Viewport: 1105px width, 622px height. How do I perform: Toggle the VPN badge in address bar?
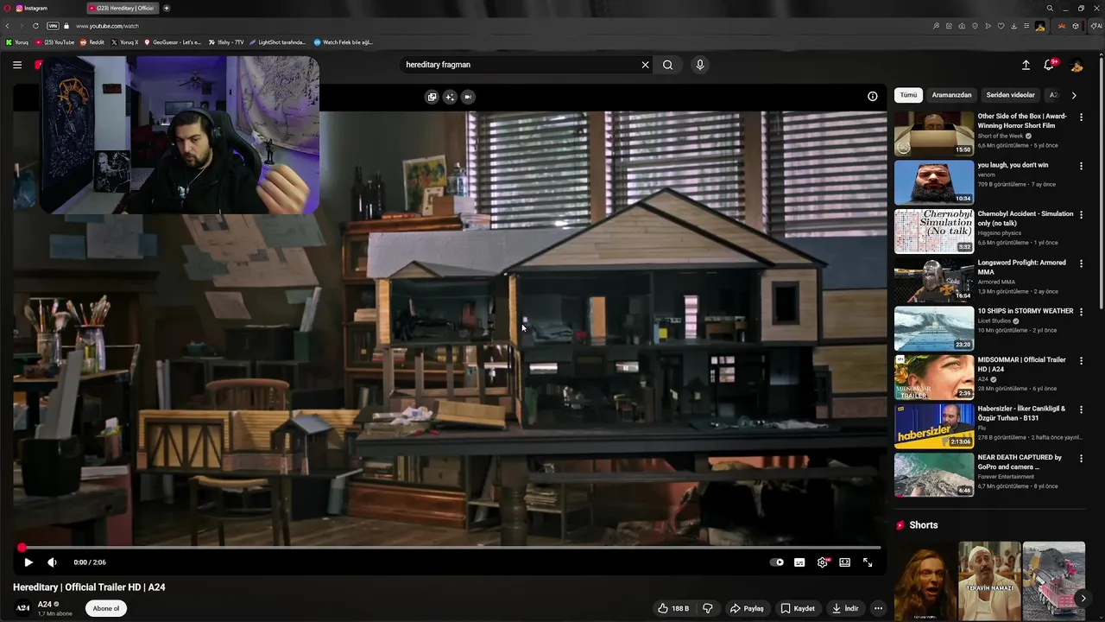(53, 26)
